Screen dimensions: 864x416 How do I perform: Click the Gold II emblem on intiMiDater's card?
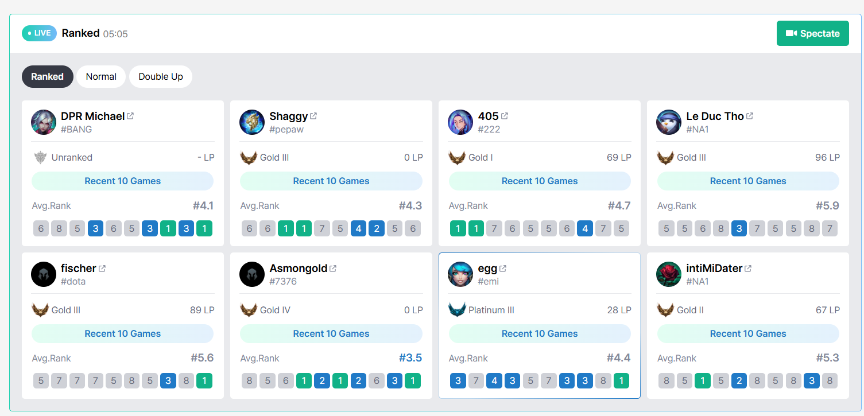click(x=665, y=310)
